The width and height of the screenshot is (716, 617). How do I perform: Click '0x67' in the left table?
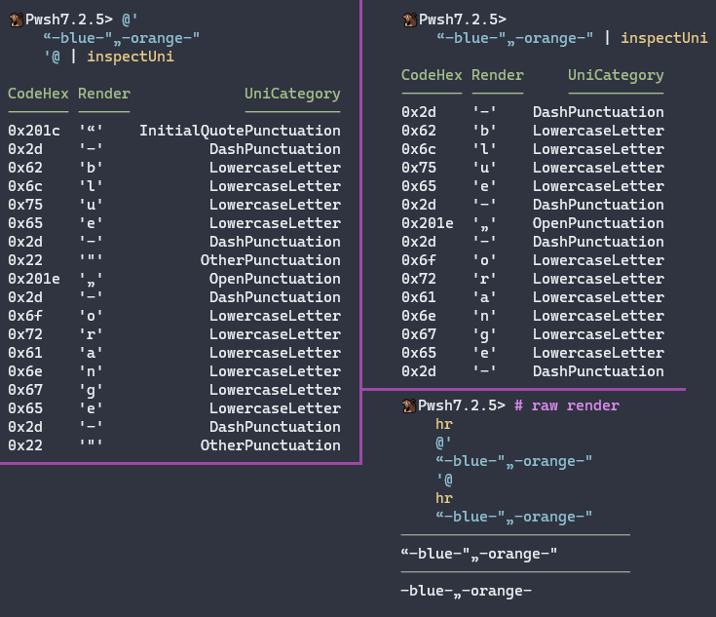coord(25,390)
